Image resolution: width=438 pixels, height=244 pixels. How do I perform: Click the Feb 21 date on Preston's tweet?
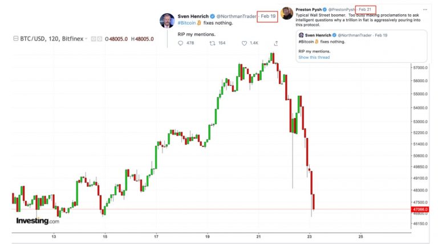click(366, 10)
